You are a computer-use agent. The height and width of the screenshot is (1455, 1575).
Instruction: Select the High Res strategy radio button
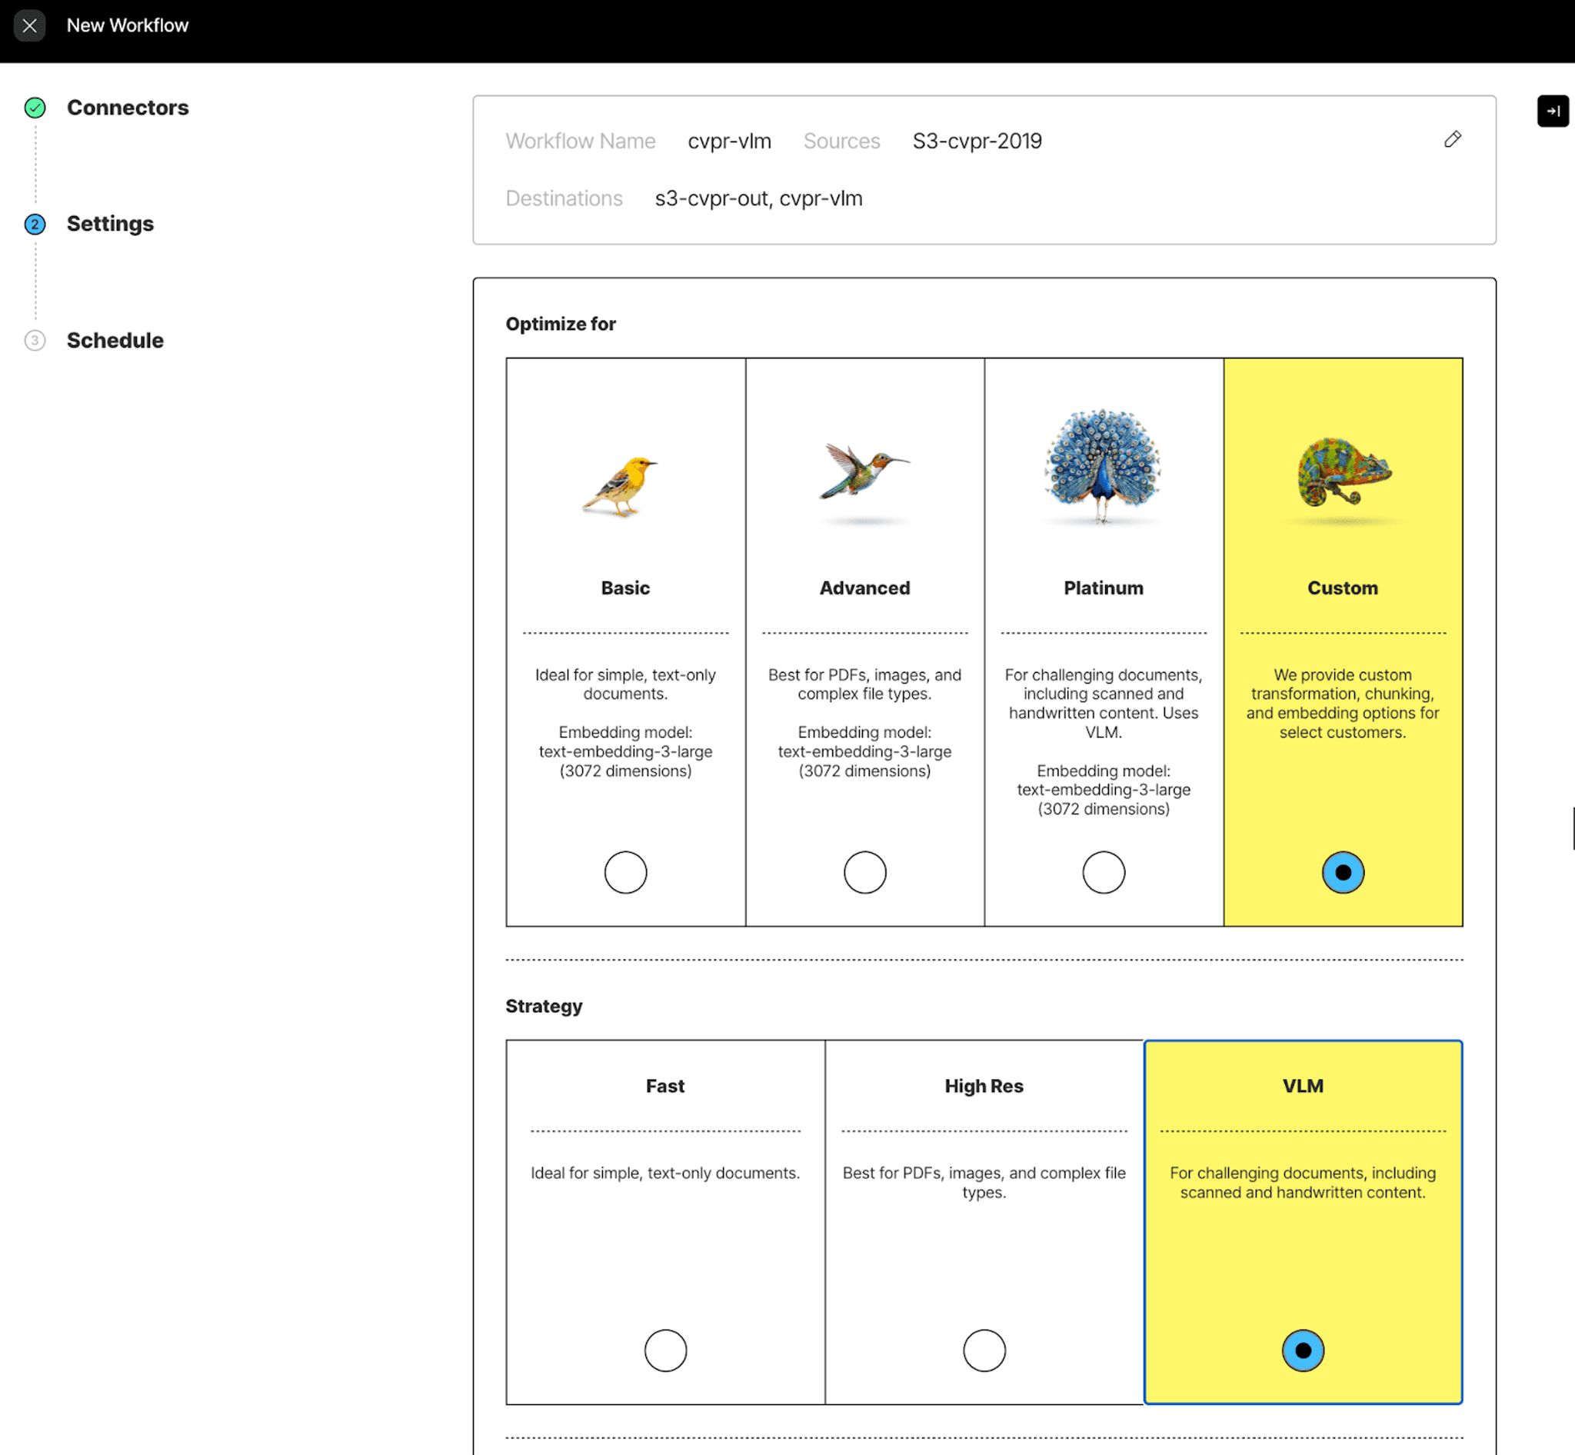pos(984,1350)
